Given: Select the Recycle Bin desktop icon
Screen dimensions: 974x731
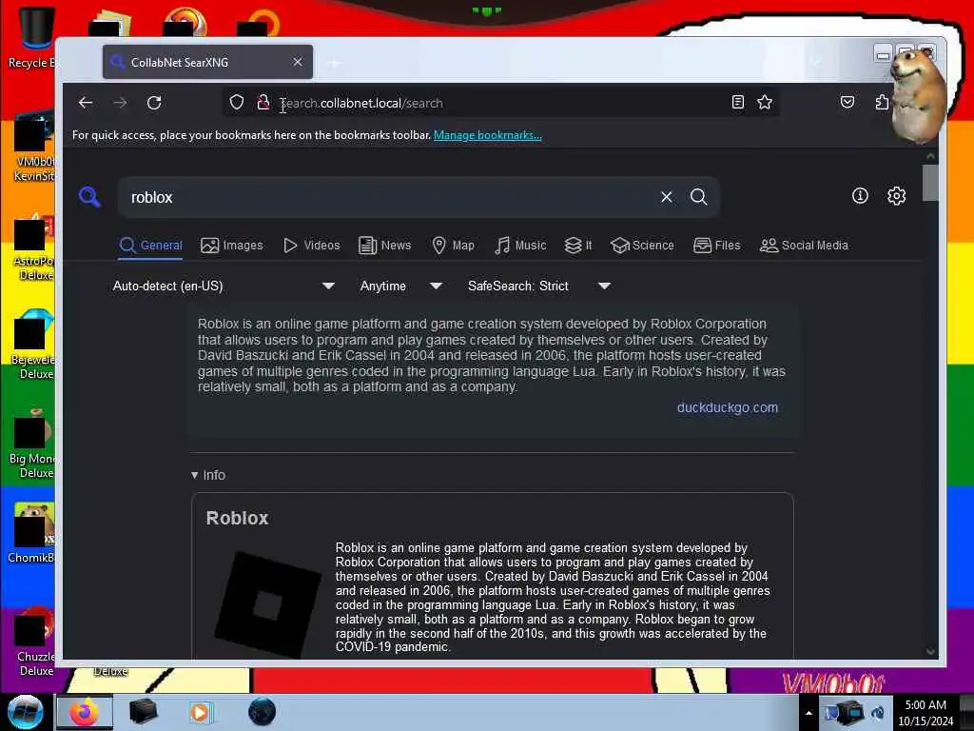Looking at the screenshot, I should [31, 37].
